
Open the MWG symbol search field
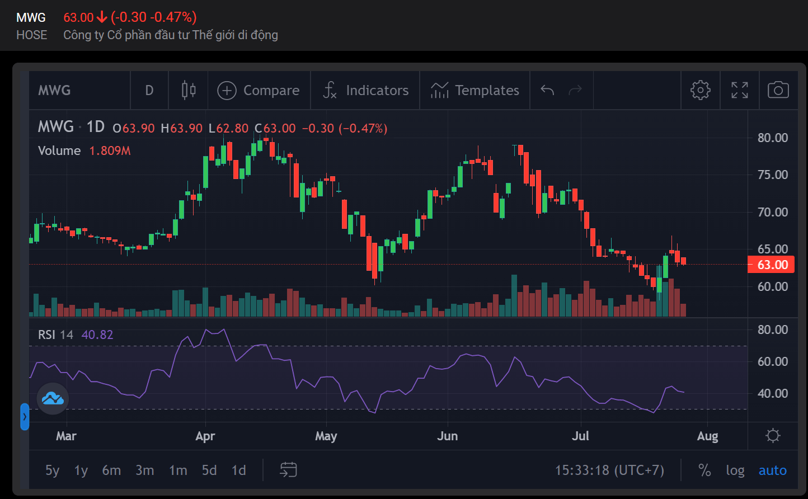(x=79, y=90)
